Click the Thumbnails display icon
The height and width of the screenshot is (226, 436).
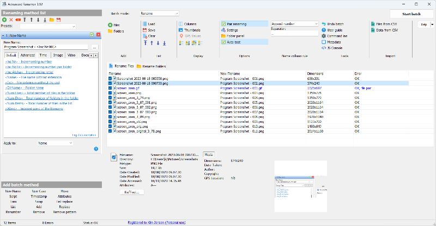pyautogui.click(x=180, y=30)
